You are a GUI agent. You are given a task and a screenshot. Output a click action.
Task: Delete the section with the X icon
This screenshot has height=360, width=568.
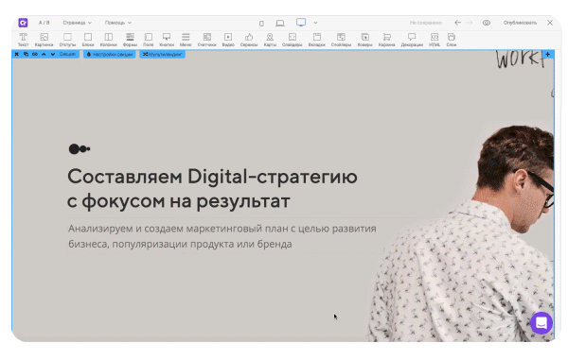tap(17, 54)
